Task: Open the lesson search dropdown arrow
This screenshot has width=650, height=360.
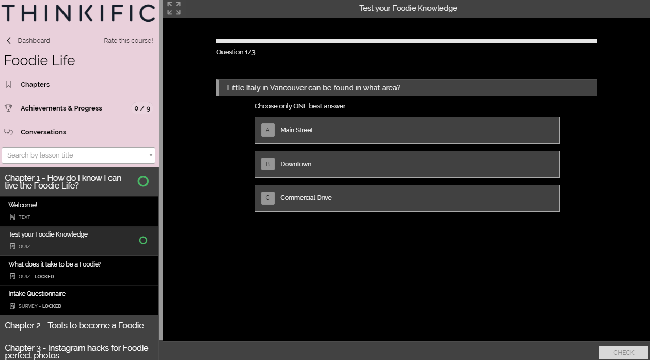Action: click(151, 155)
